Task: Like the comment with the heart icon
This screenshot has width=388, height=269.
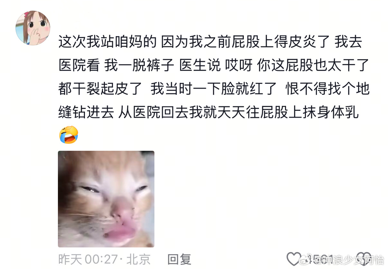Action: point(293,259)
